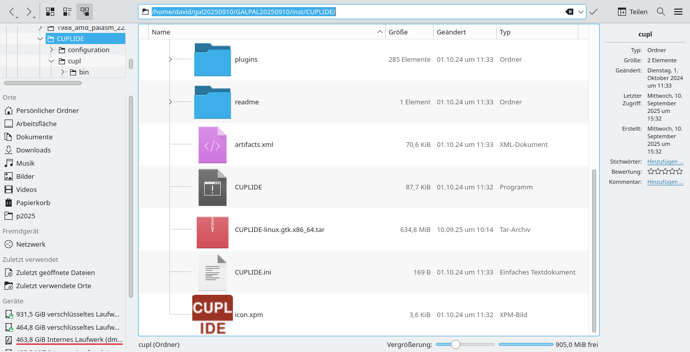Clear the location bar with the x icon
The width and height of the screenshot is (690, 352).
click(x=569, y=11)
